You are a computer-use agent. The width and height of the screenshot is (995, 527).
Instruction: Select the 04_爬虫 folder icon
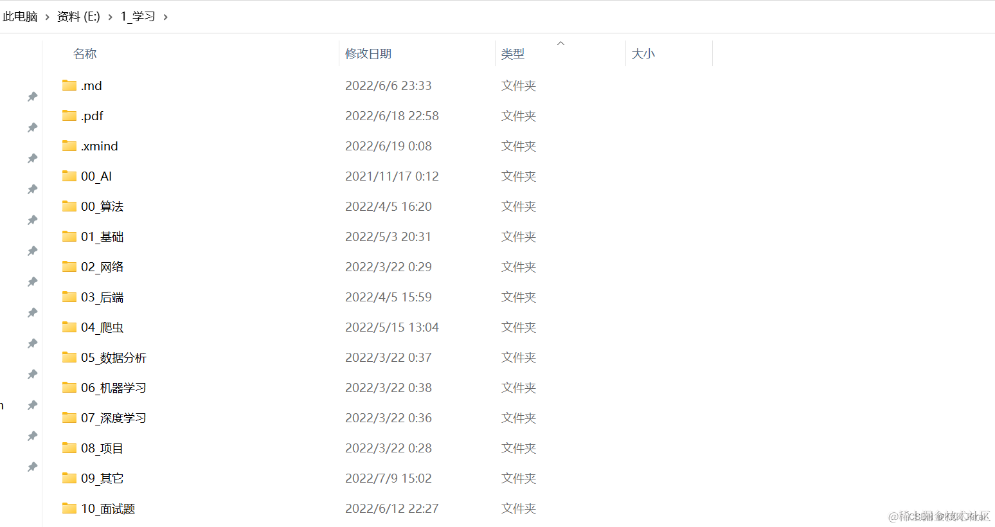pyautogui.click(x=69, y=327)
